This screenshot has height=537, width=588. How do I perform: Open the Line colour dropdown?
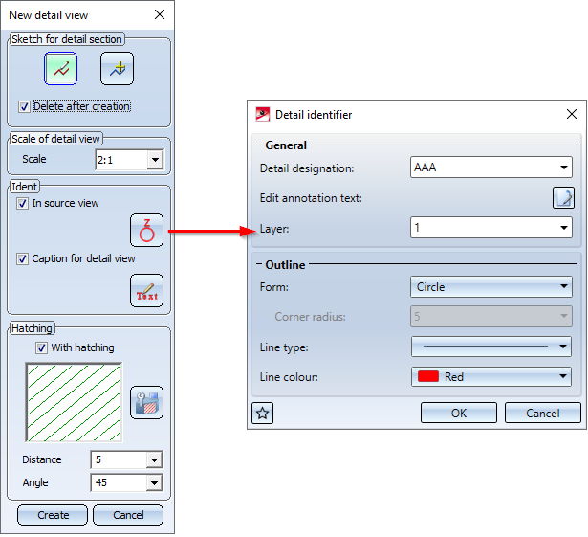[491, 376]
